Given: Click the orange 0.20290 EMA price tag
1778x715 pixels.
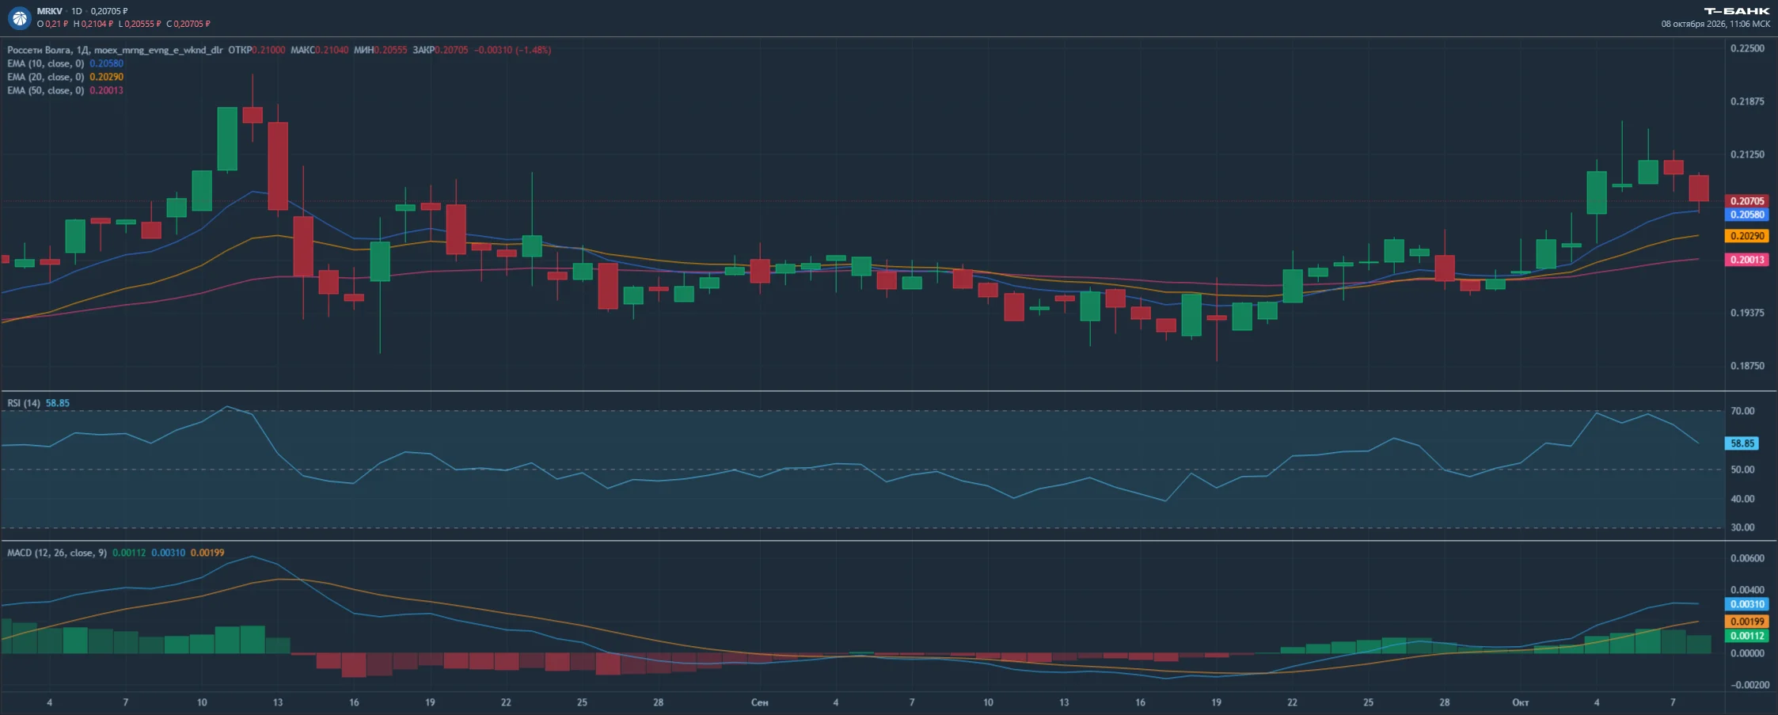Looking at the screenshot, I should (x=1747, y=236).
